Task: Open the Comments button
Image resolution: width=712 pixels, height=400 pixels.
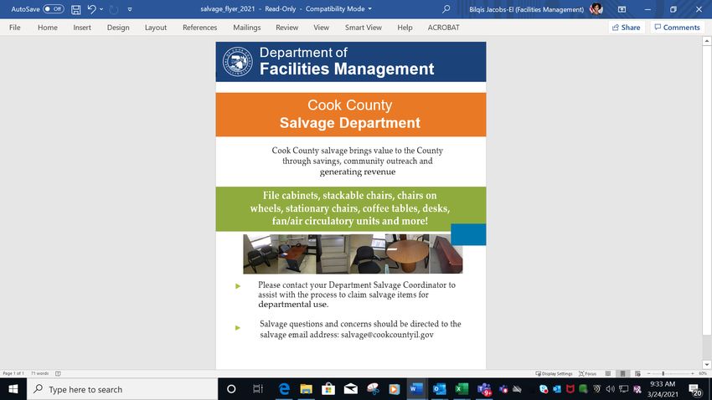Action: point(678,28)
